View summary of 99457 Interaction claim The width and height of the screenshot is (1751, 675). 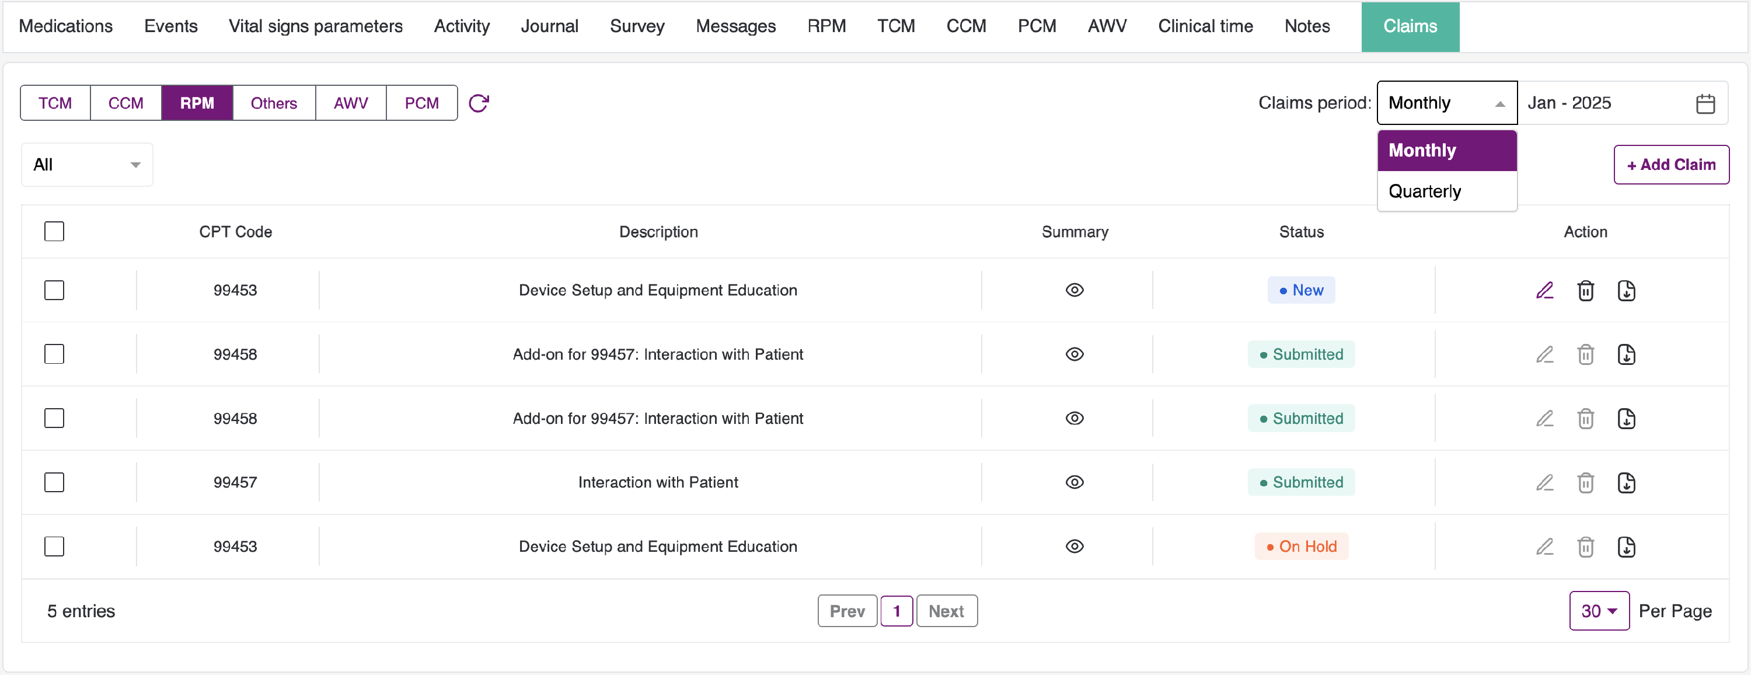[1074, 483]
